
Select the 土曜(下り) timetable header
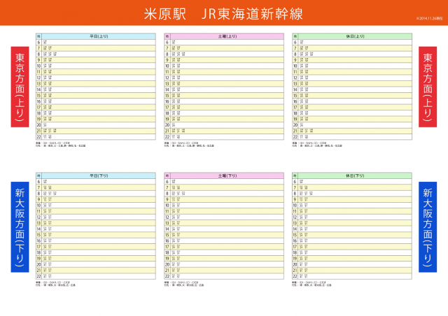click(x=227, y=175)
